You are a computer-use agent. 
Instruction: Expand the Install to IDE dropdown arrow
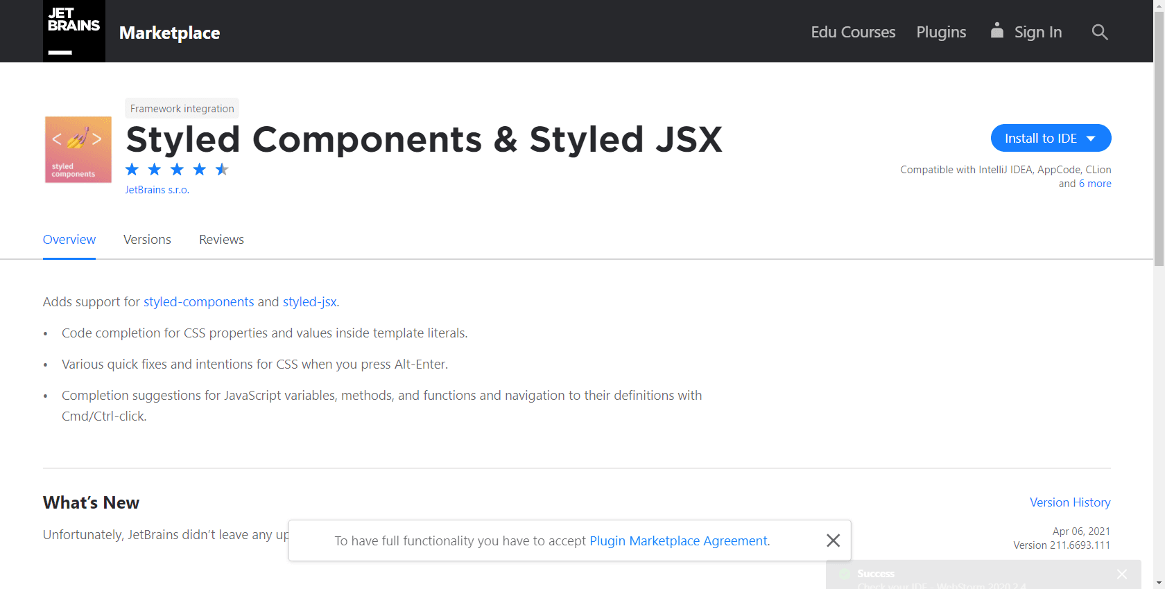[x=1091, y=139]
